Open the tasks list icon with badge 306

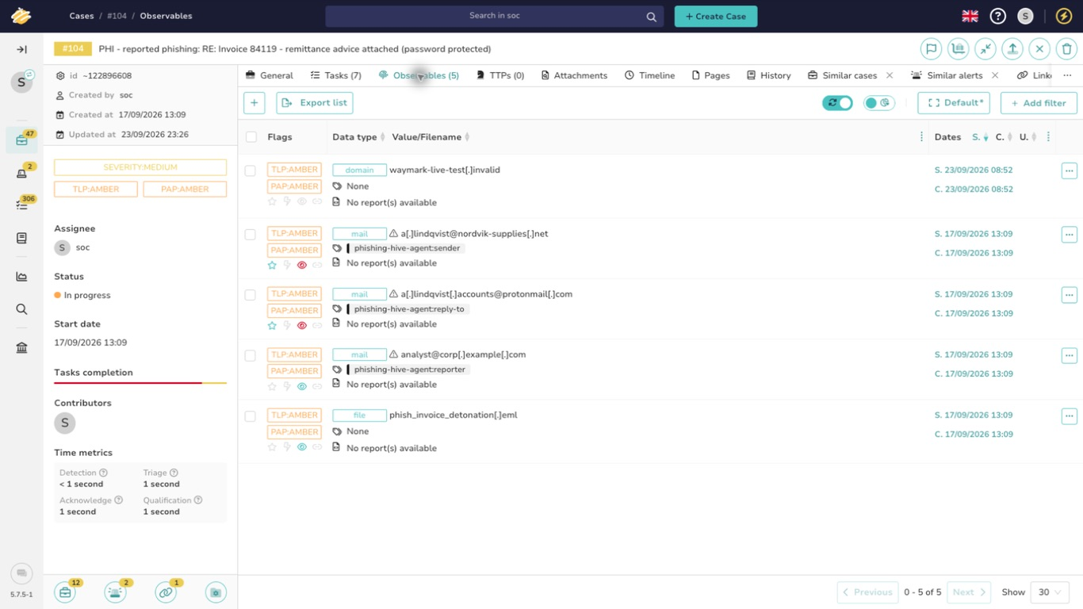21,205
